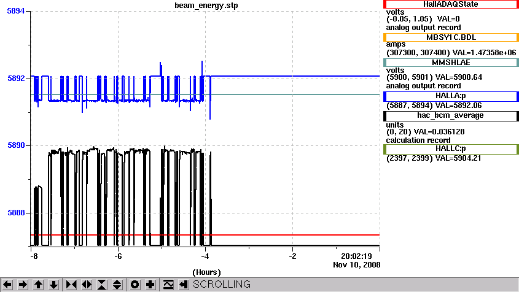Click the 5894 y-axis label
This screenshot has height=292, width=519.
[16, 11]
